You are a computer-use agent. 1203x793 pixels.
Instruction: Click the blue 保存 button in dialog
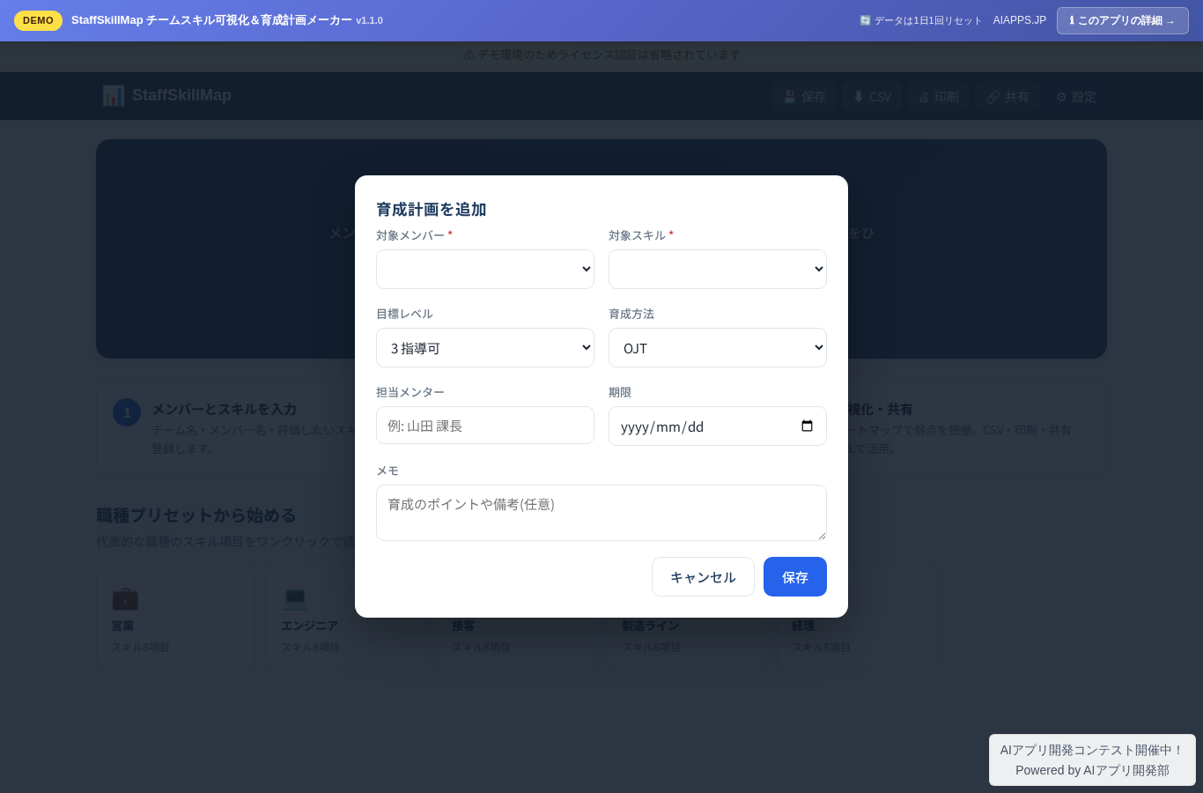pos(795,577)
